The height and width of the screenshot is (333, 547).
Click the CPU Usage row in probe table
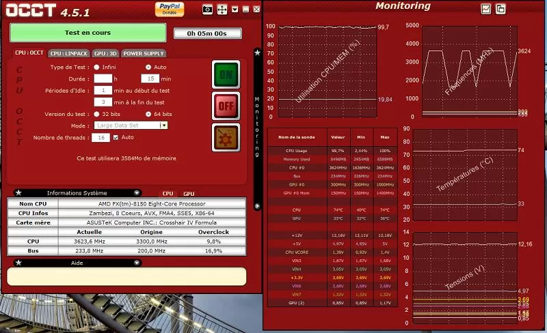332,151
